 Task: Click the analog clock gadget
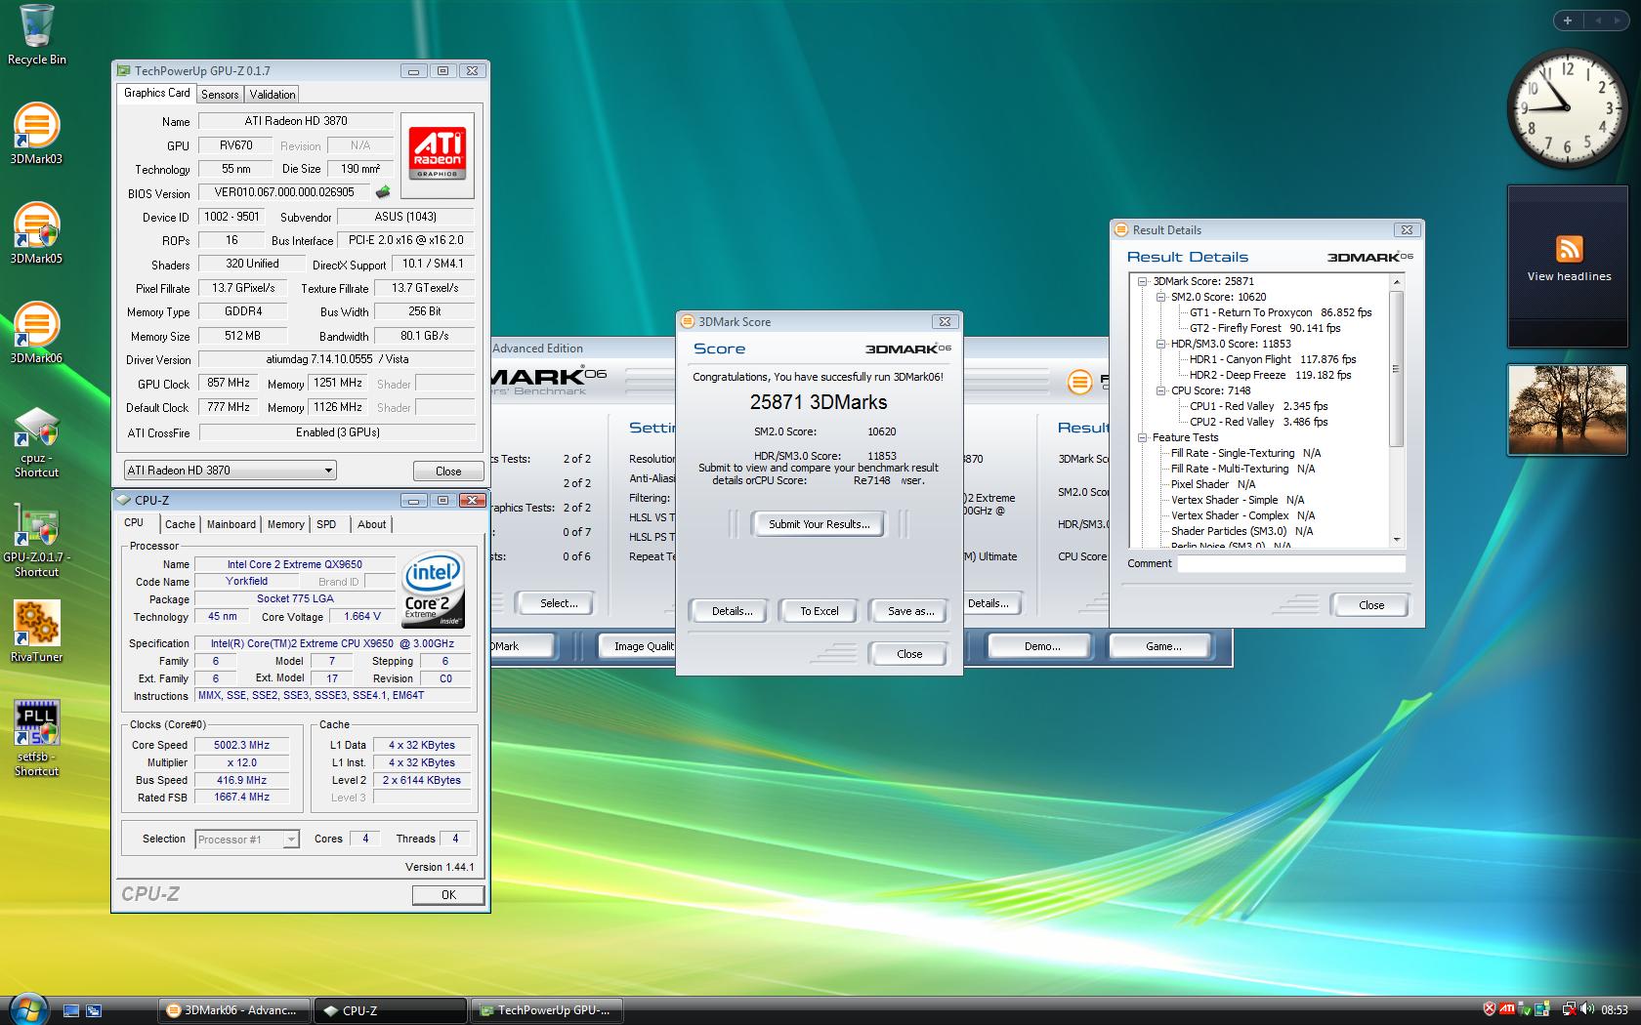point(1568,109)
